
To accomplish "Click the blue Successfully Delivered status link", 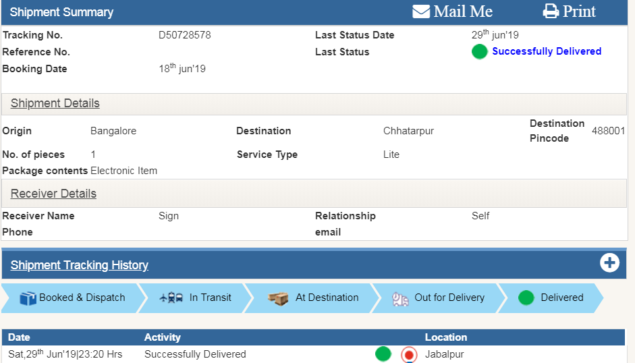I will 547,51.
